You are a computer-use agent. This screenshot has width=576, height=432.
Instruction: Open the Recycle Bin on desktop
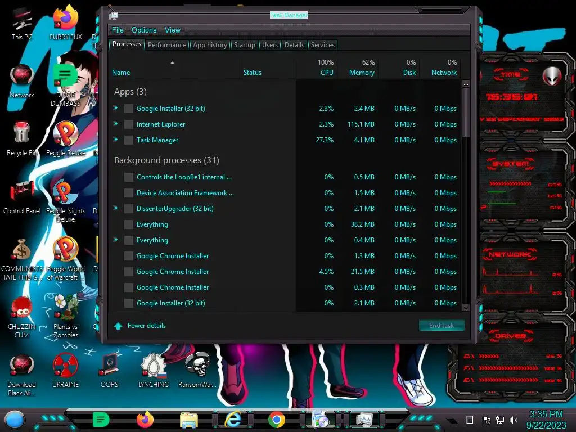coord(22,139)
